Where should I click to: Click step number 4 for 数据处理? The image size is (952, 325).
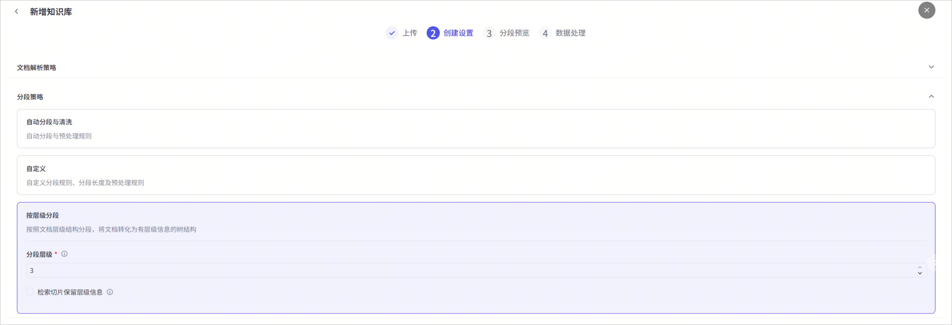[x=545, y=33]
